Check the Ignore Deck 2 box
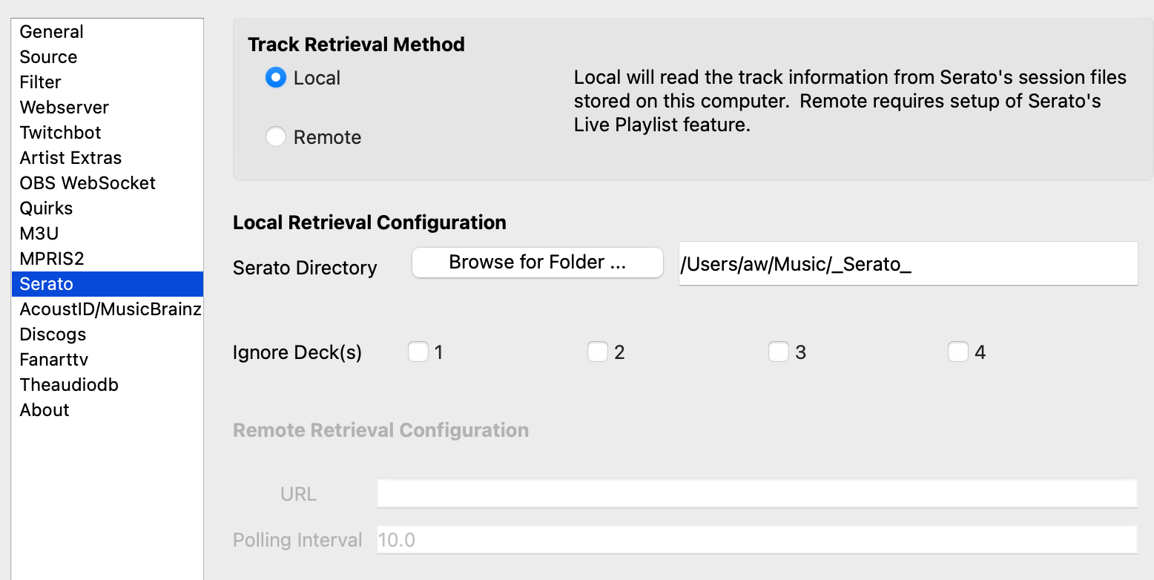 598,352
